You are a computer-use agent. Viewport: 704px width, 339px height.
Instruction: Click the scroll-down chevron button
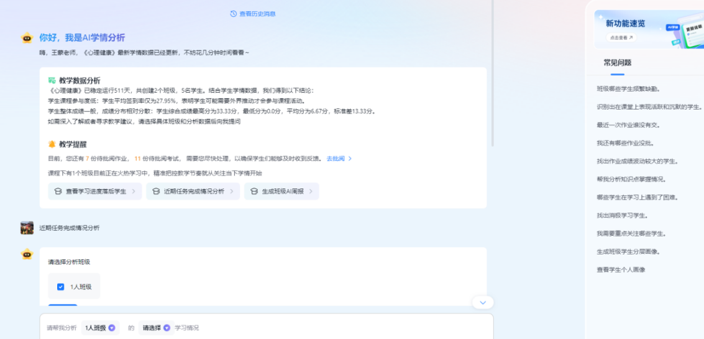point(483,302)
